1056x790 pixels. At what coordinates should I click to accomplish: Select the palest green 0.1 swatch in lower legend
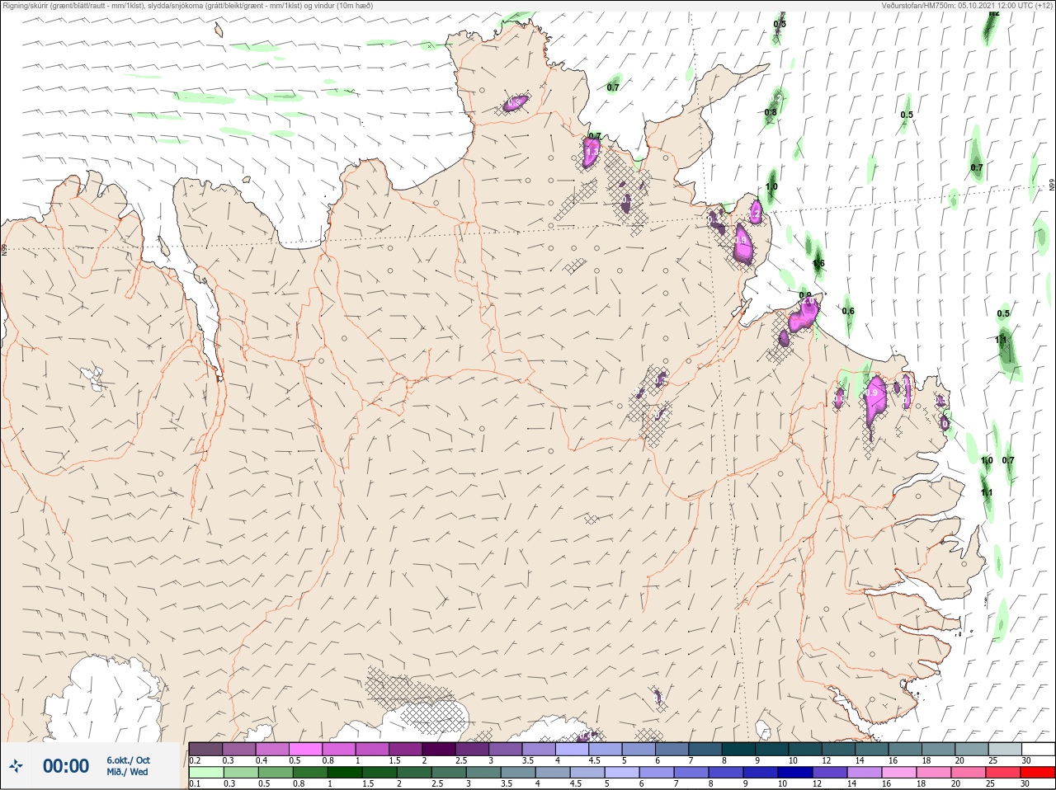205,773
